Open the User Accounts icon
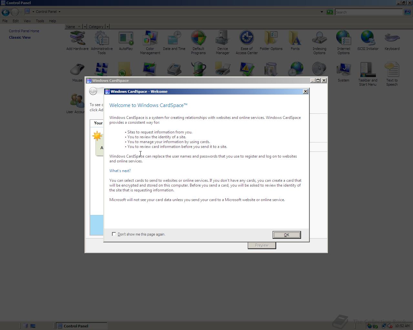Image resolution: width=413 pixels, height=330 pixels. (76, 103)
